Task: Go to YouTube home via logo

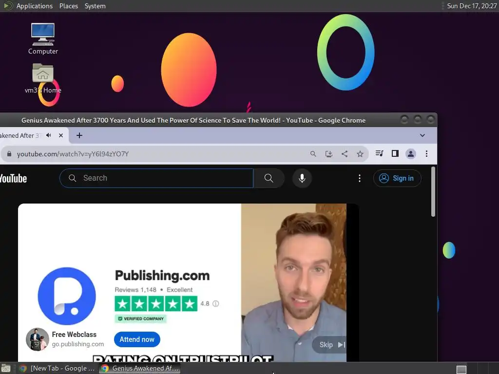Action: (13, 178)
